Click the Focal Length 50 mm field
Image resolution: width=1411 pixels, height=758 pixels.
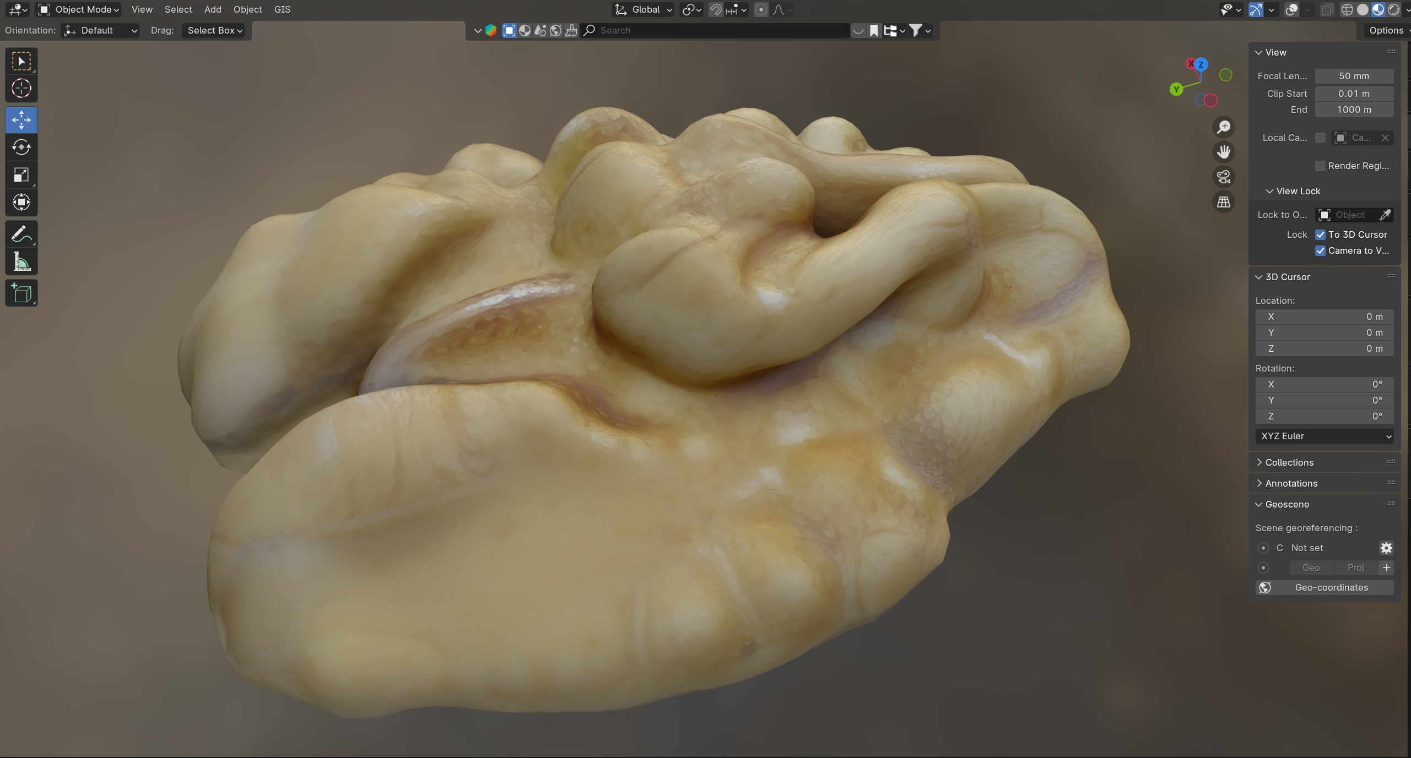[1354, 77]
